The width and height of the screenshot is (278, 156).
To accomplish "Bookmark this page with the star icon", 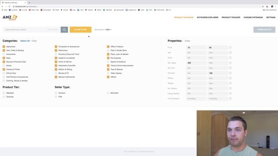I will click(263, 6).
